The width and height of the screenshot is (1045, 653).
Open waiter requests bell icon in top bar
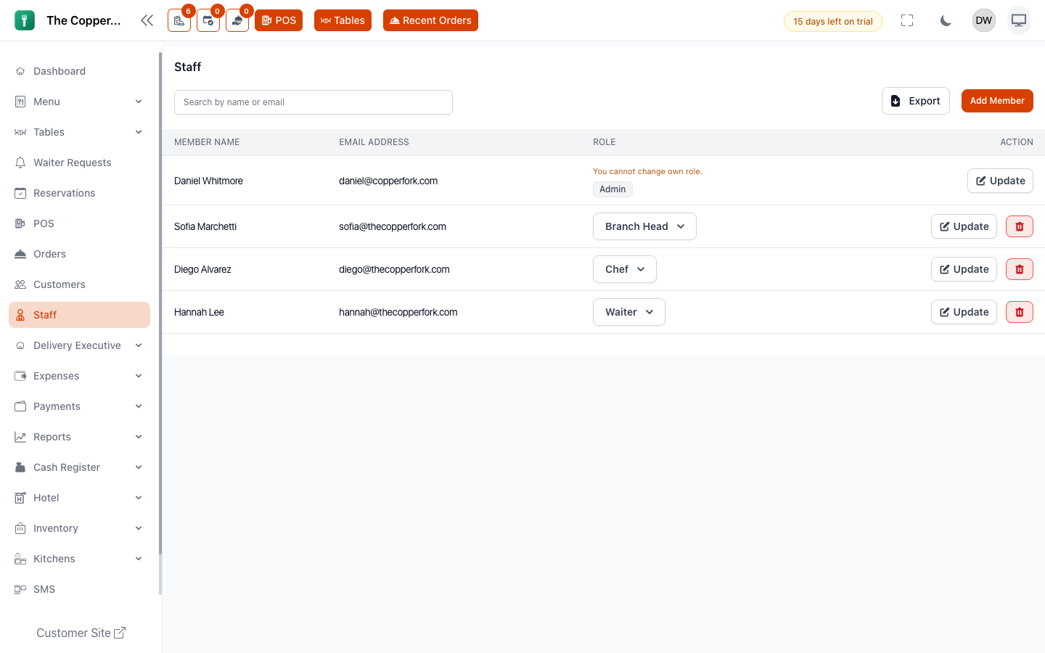pos(237,20)
